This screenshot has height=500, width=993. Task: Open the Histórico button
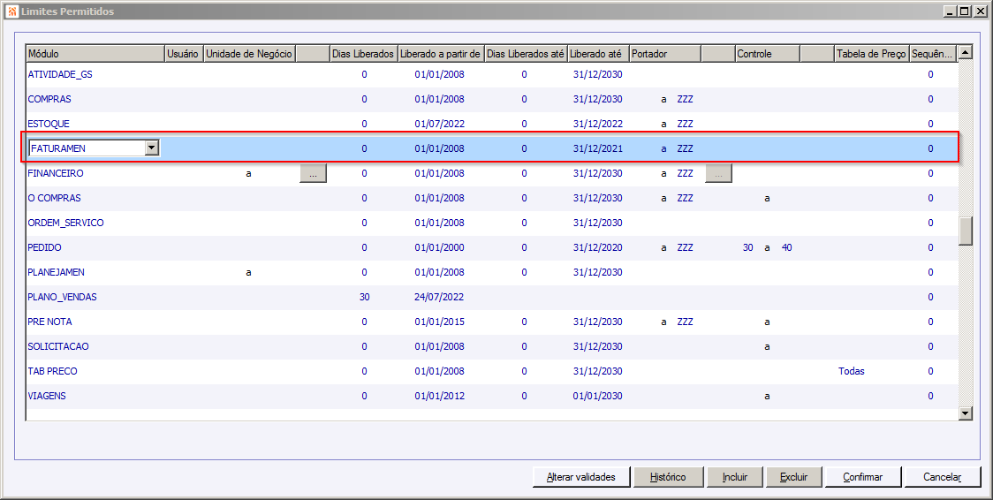668,477
